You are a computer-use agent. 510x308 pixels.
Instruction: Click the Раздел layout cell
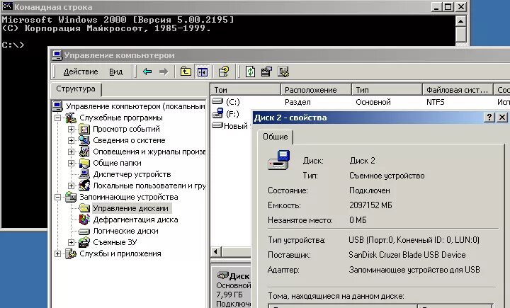coord(297,102)
